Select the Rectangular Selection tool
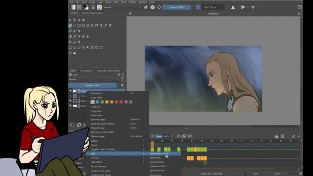 [70, 47]
